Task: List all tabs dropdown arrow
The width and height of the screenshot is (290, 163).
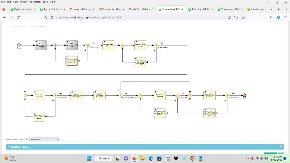Action: (286, 9)
